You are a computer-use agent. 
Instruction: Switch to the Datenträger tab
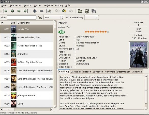point(123,72)
